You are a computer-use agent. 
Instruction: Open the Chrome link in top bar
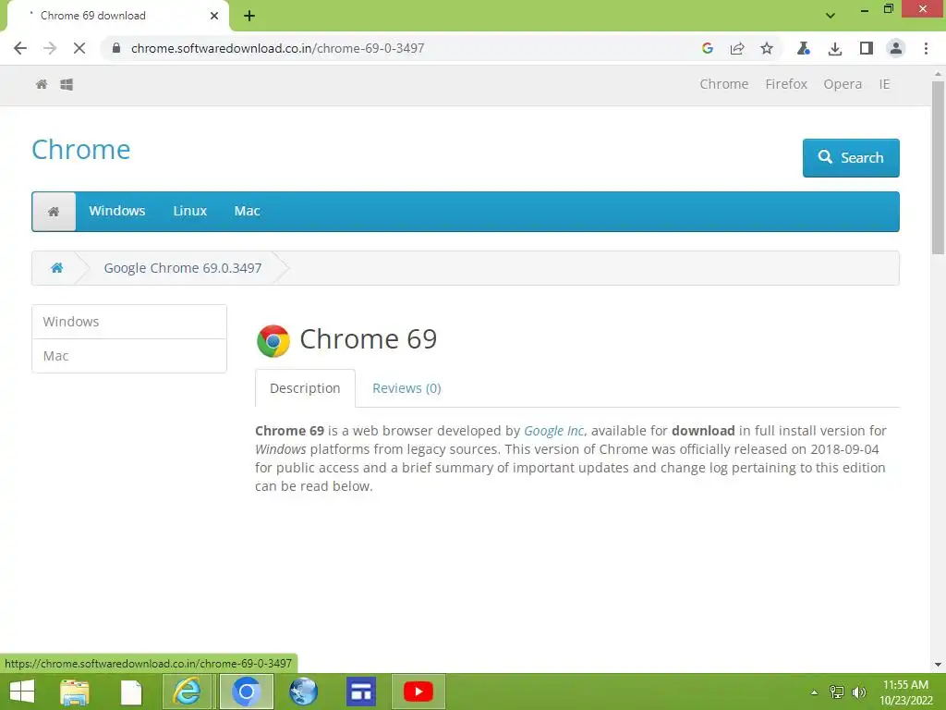tap(724, 84)
